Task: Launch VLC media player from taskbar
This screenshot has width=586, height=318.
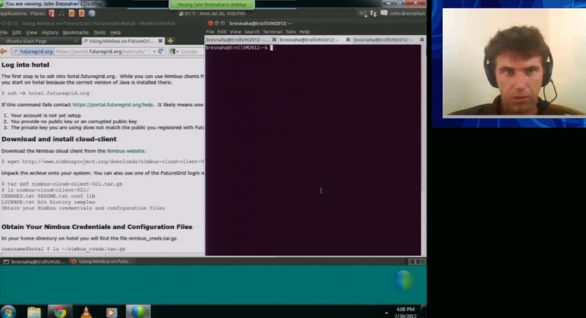Action: (x=86, y=312)
